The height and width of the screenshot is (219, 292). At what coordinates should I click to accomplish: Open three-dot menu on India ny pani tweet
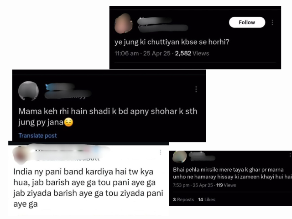[x=160, y=152]
